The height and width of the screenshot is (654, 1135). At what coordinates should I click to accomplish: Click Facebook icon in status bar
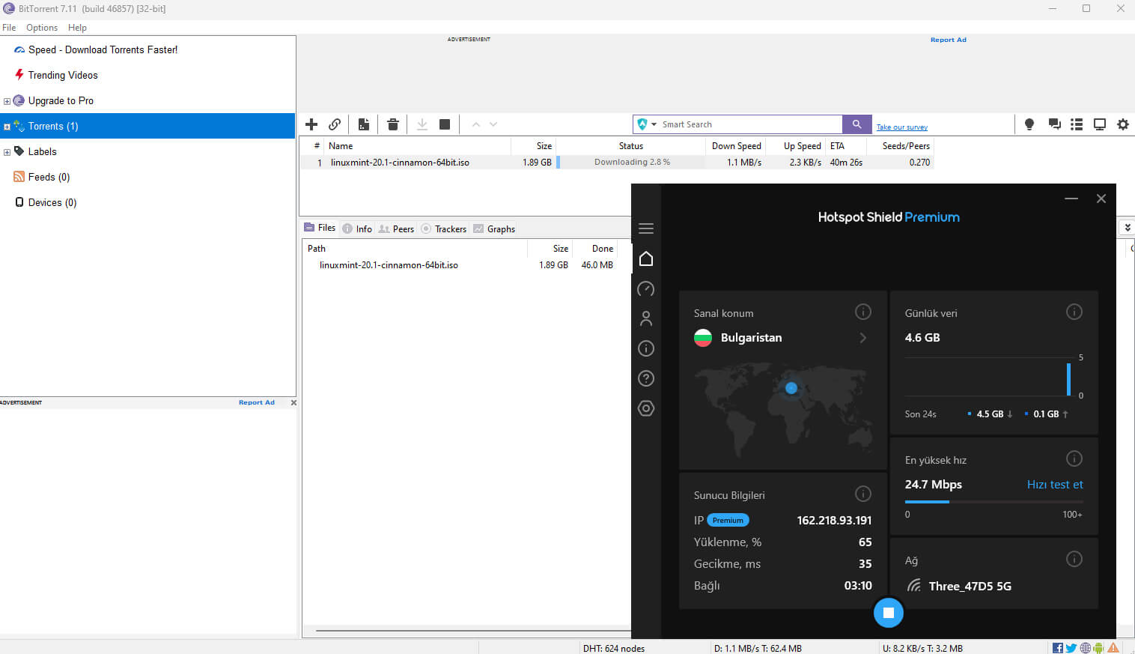[1058, 648]
